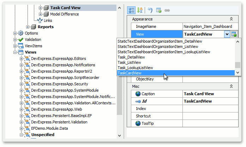Click the Categorized view toolbar icon
The width and height of the screenshot is (246, 147).
(x=131, y=10)
